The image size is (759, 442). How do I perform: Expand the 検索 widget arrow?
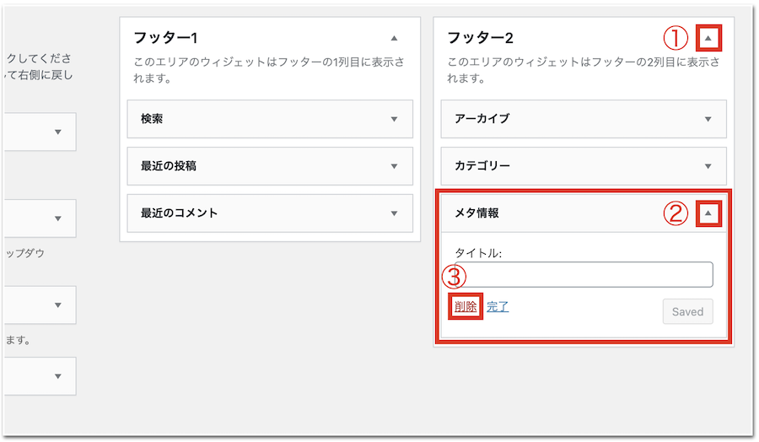394,119
